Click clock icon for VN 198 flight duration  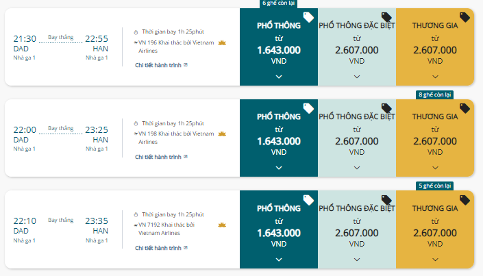point(136,124)
